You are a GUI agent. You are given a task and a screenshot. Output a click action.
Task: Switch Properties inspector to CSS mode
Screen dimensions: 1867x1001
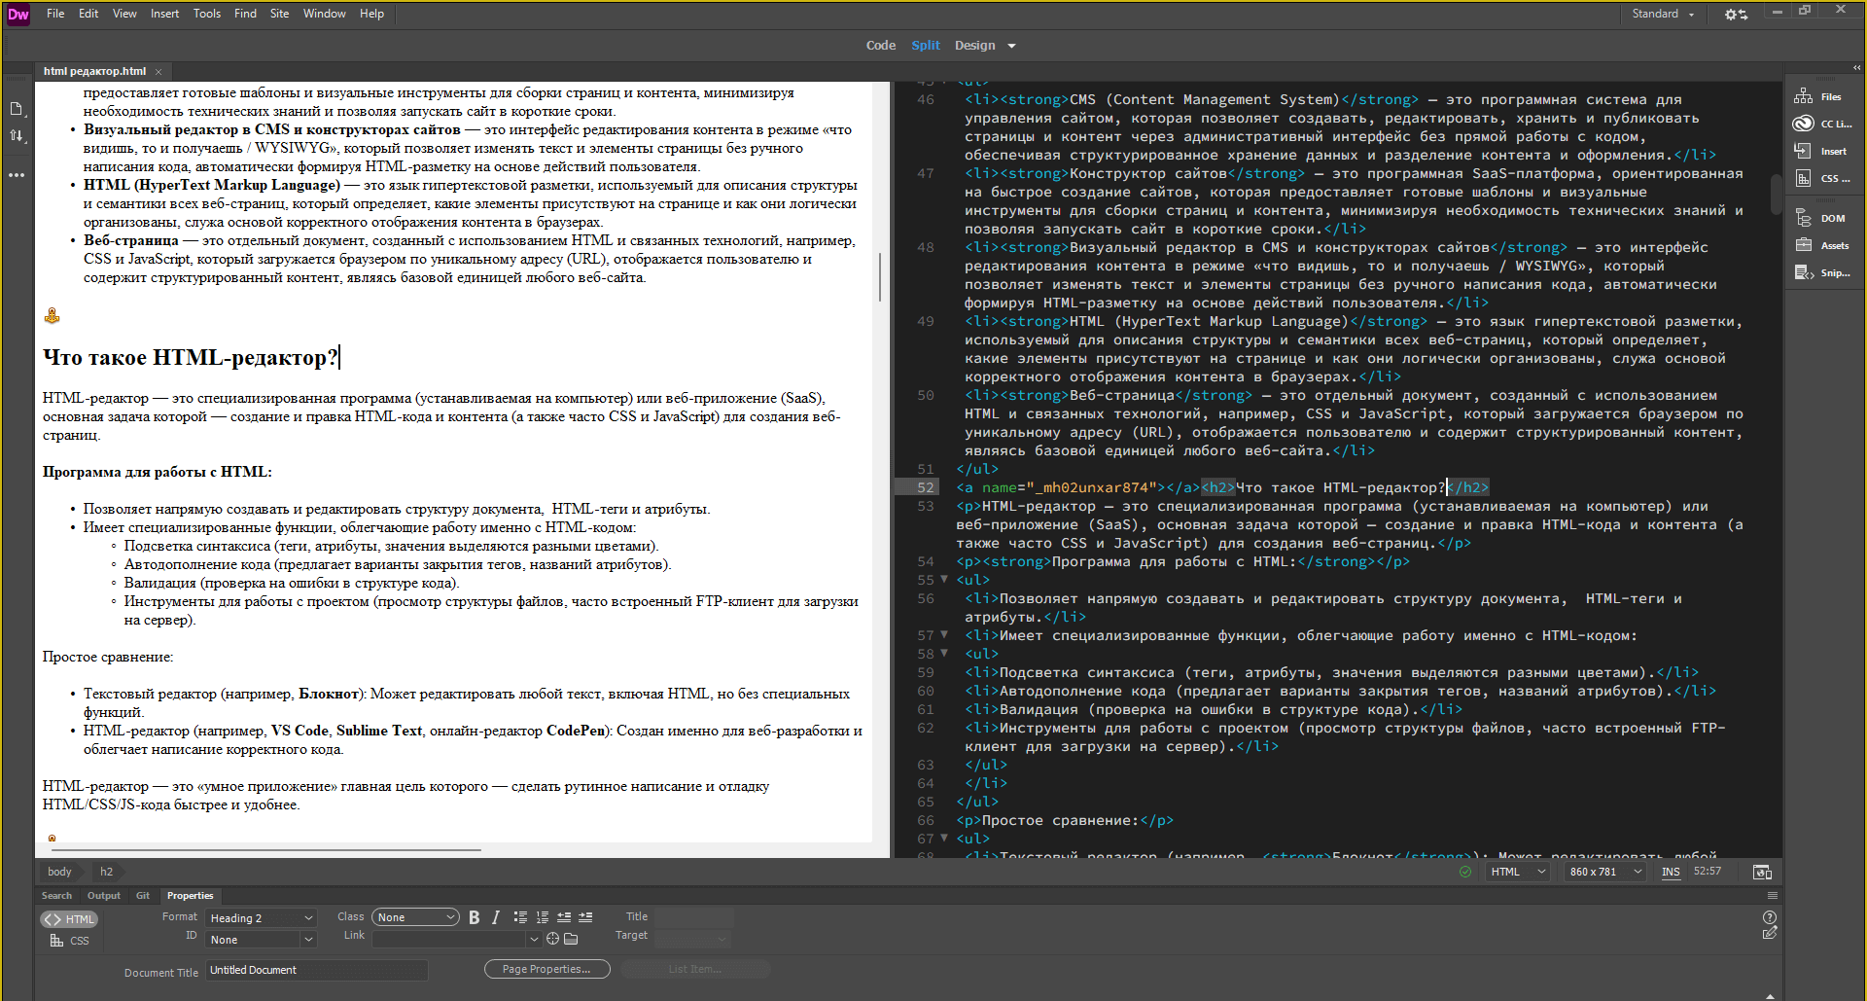pyautogui.click(x=70, y=941)
